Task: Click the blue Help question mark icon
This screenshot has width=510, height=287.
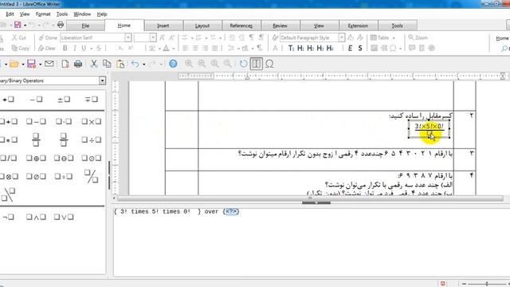Action: [173, 64]
